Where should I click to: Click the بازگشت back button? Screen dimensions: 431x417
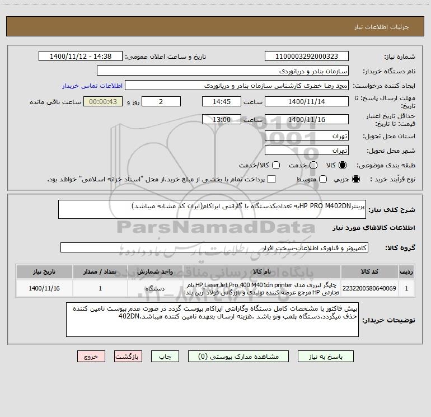pos(128,357)
